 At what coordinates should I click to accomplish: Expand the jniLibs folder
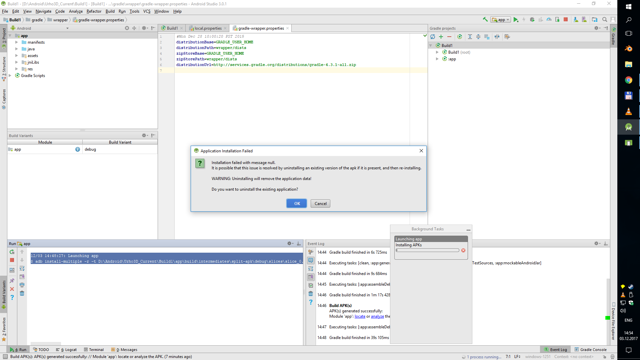tap(16, 62)
